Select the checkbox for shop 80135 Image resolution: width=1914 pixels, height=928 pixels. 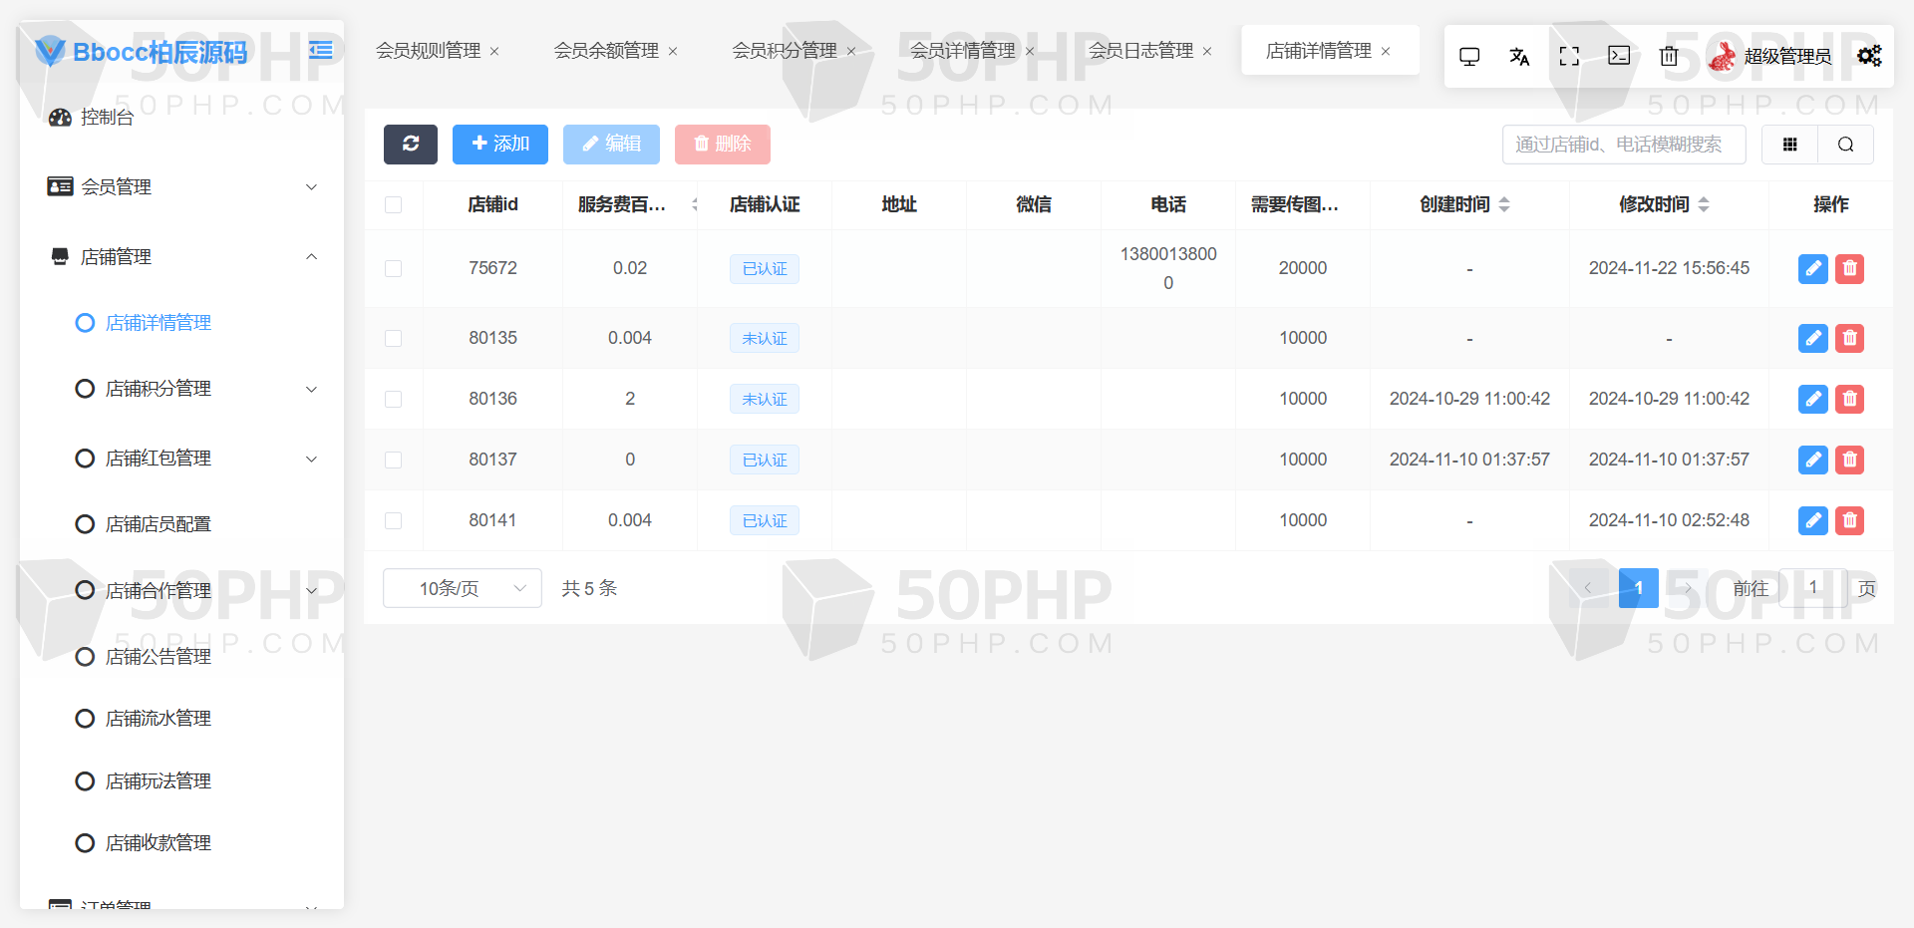(x=393, y=338)
